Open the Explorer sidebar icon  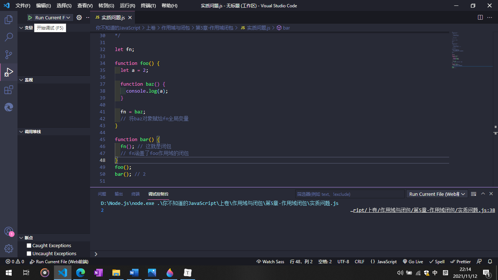[8, 20]
